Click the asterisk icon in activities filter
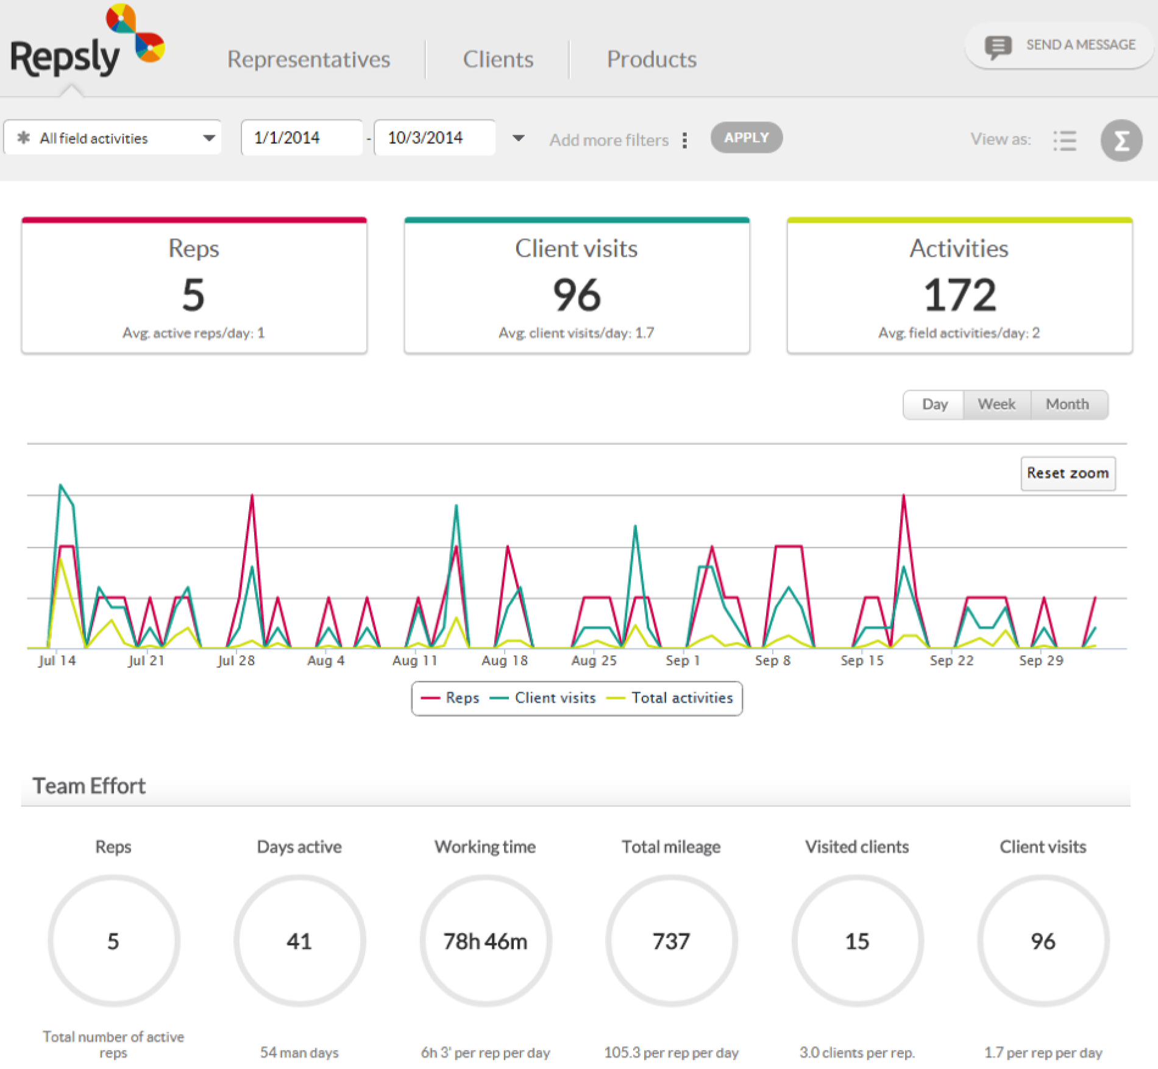Viewport: 1158px width, 1069px height. pos(24,138)
